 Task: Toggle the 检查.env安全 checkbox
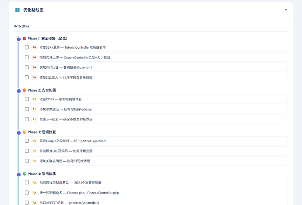[x=27, y=119]
